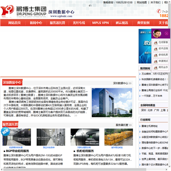
Task: Click 服务器托管 >> more link
Action: pos(123,125)
